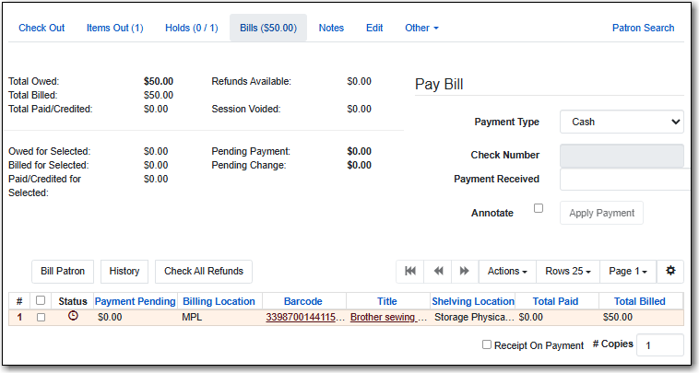Open the Payment Type dropdown
Screen dimensions: 699x373
pos(622,122)
